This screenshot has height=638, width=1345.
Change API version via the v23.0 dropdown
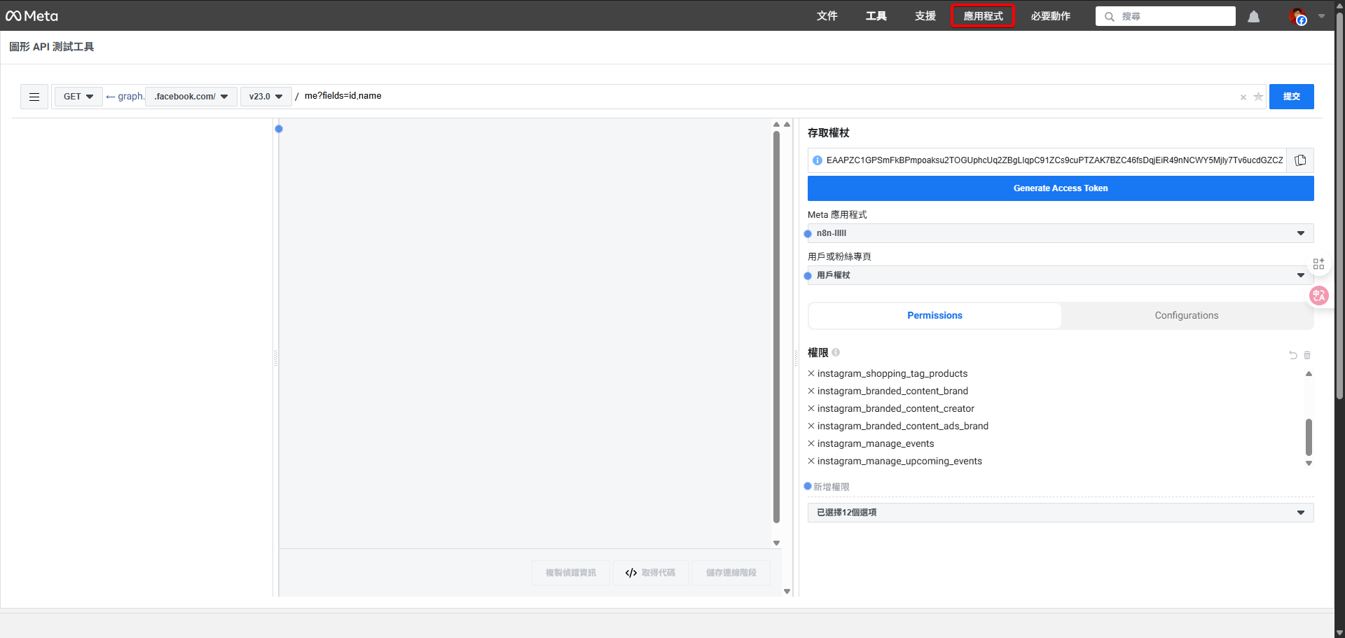265,97
